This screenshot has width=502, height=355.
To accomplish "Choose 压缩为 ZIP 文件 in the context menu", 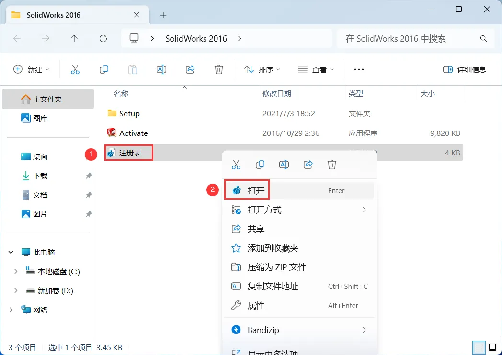I will [300, 267].
